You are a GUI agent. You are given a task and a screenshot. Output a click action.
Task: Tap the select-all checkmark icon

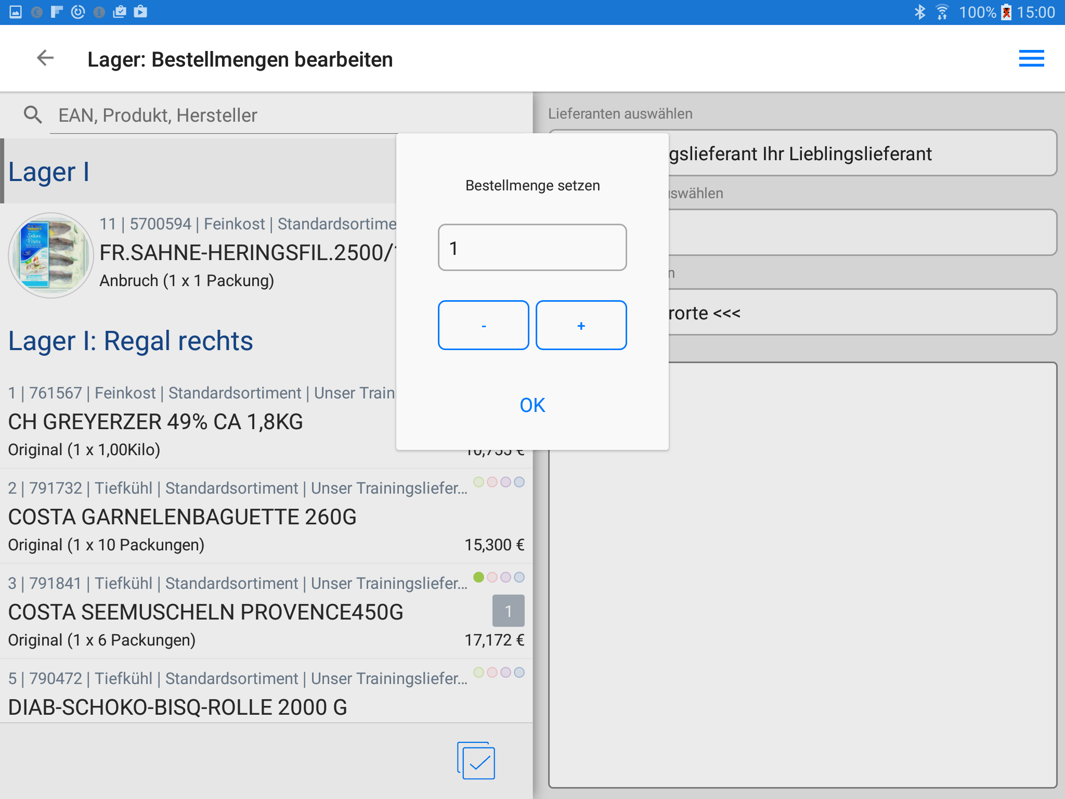point(476,761)
